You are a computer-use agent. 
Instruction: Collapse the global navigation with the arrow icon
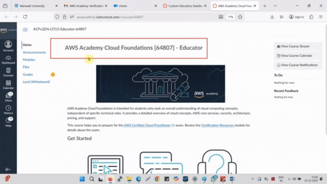[8, 169]
